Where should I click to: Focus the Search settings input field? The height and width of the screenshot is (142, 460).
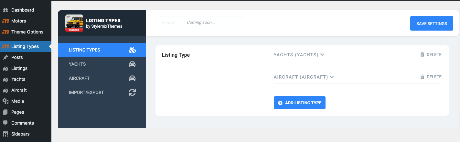click(x=200, y=23)
